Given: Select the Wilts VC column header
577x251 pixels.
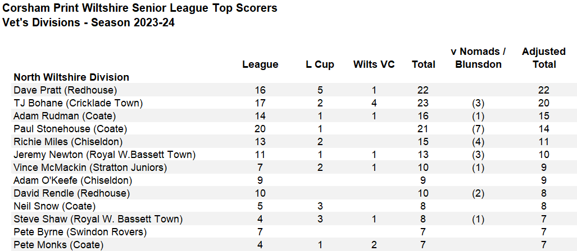Looking at the screenshot, I should pos(374,64).
